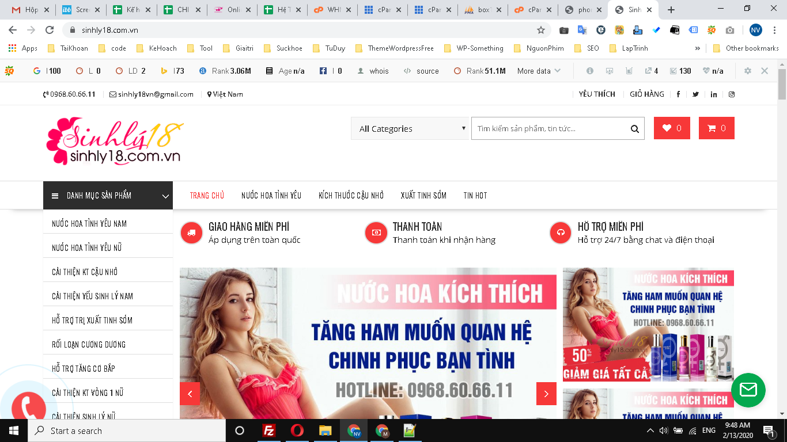Expand the Danh Mục Sản Phẩm menu
The image size is (787, 442).
click(x=108, y=196)
